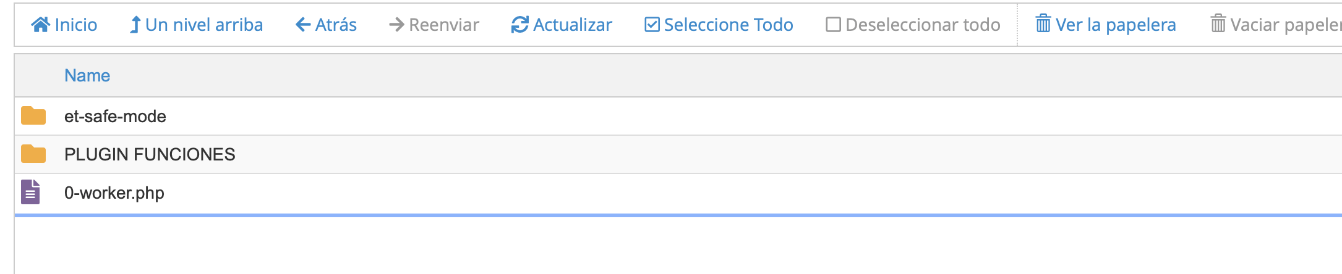The width and height of the screenshot is (1342, 274).
Task: Go to Inicio home directory
Action: click(64, 25)
